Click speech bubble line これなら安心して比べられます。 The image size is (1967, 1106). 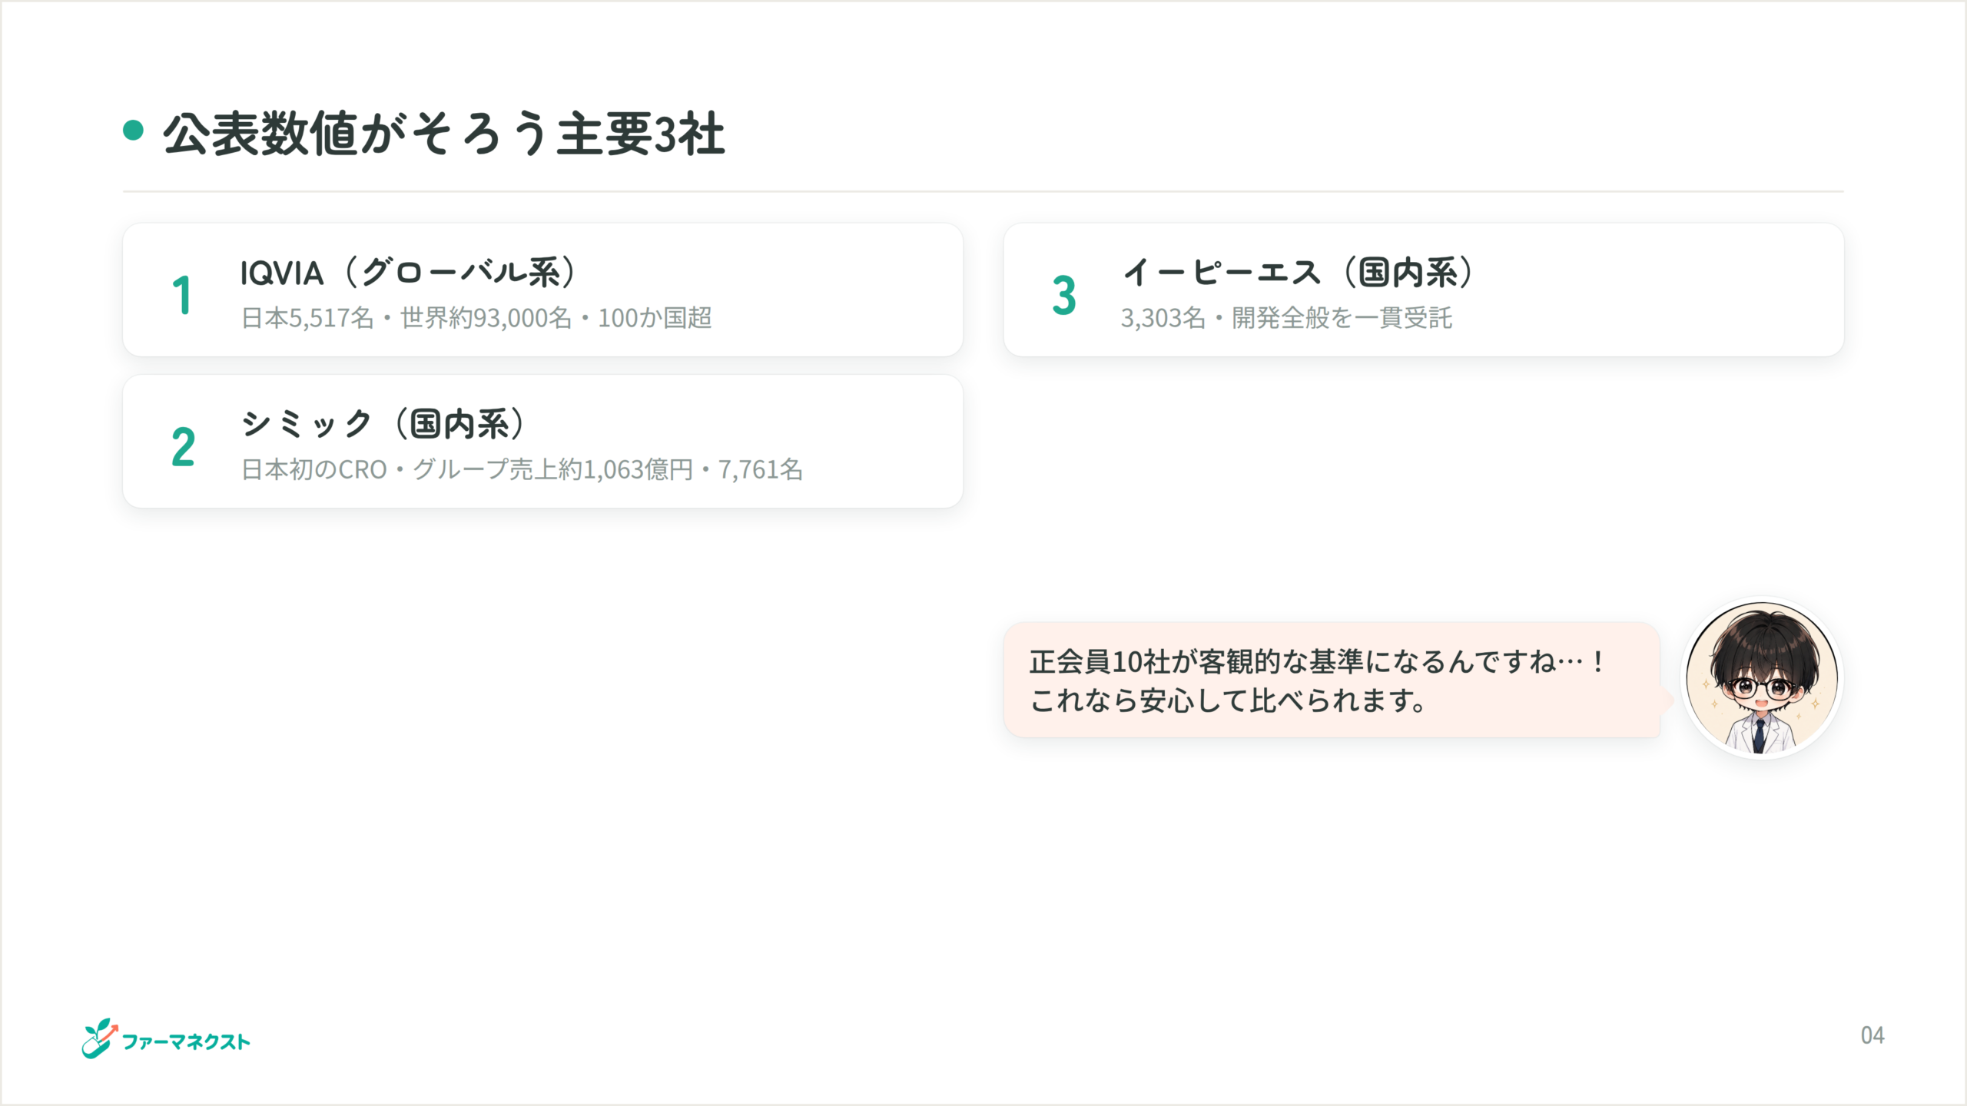click(x=1228, y=700)
